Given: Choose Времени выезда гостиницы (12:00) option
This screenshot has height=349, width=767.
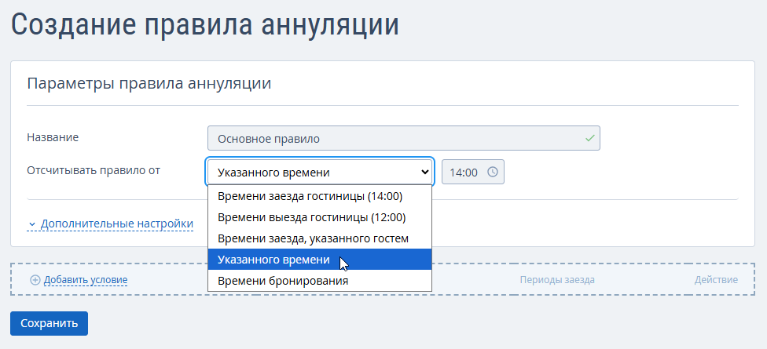Looking at the screenshot, I should 311,217.
